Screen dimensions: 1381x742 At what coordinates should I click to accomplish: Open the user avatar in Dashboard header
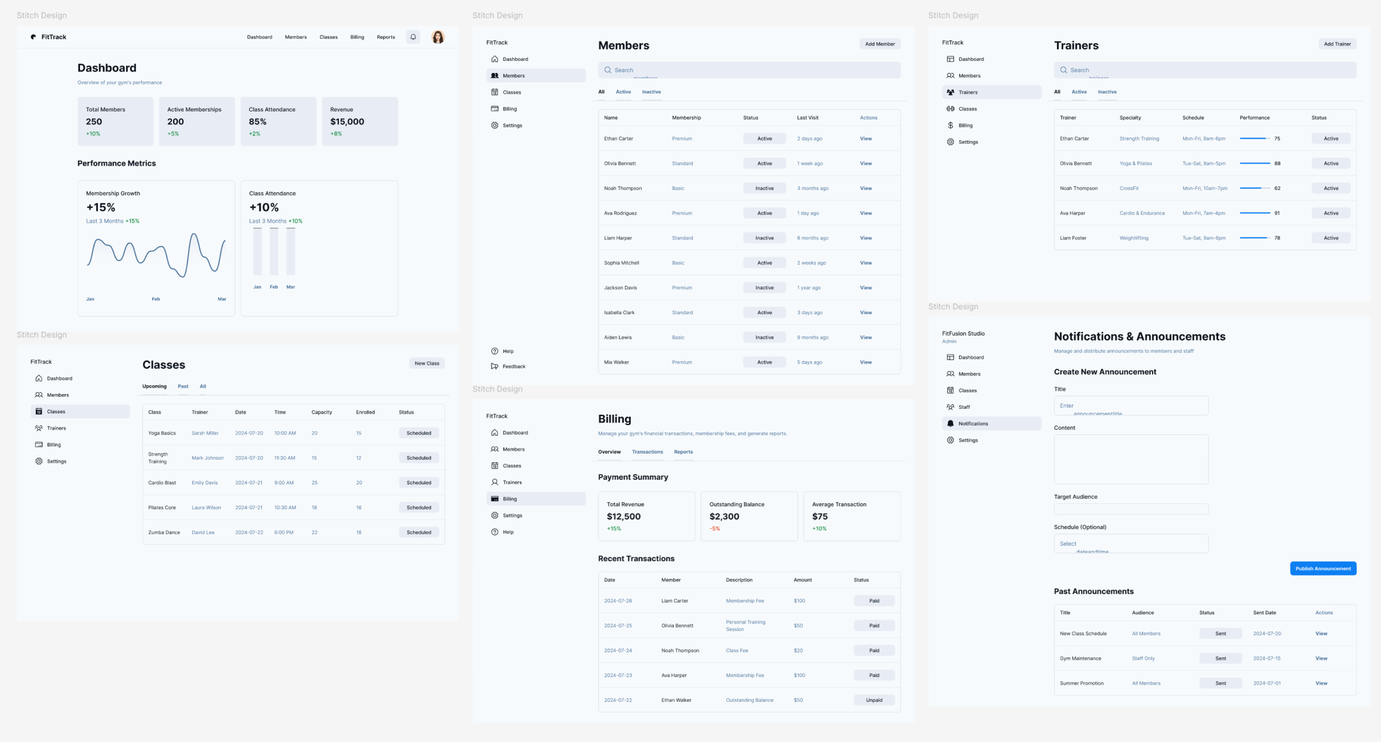click(x=438, y=37)
